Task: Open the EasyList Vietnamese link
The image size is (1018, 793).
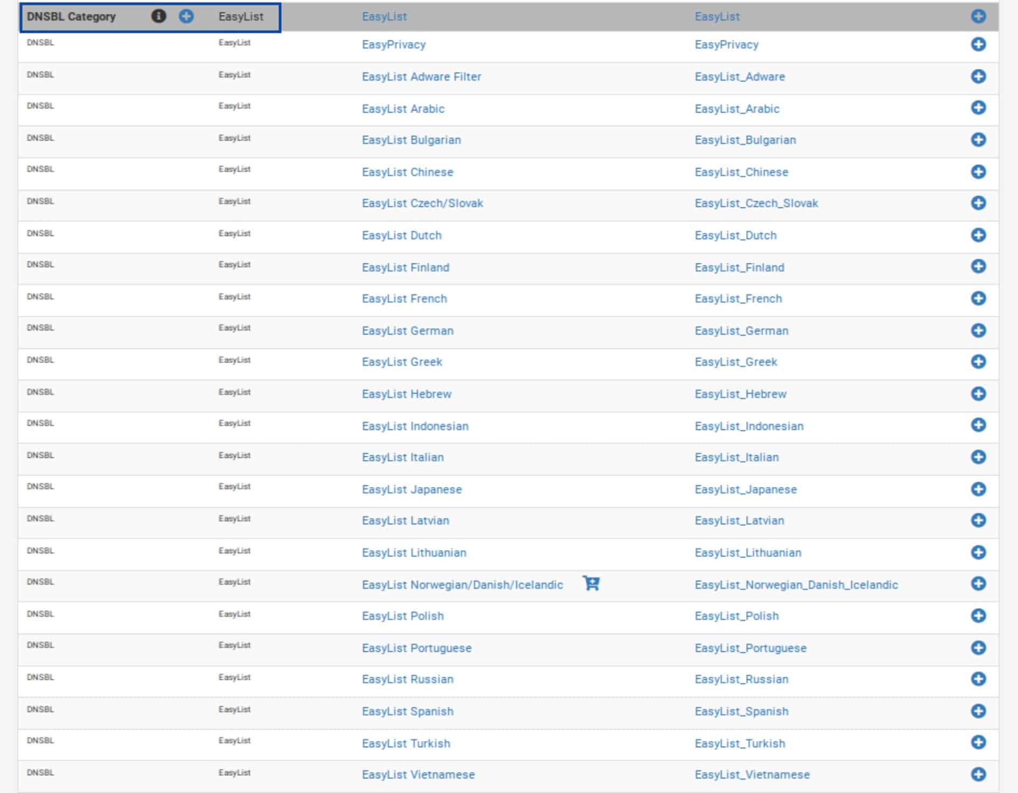Action: coord(419,775)
